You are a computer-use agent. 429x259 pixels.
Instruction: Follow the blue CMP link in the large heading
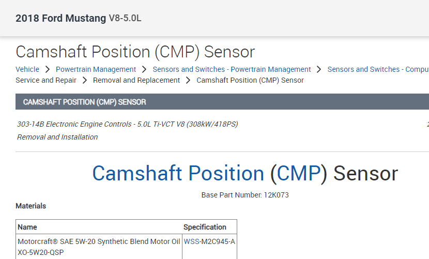299,174
